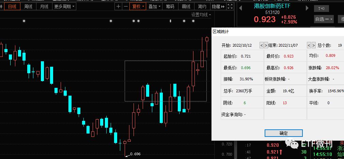Click the lone star marker above leftmost candles

tap(24, 21)
